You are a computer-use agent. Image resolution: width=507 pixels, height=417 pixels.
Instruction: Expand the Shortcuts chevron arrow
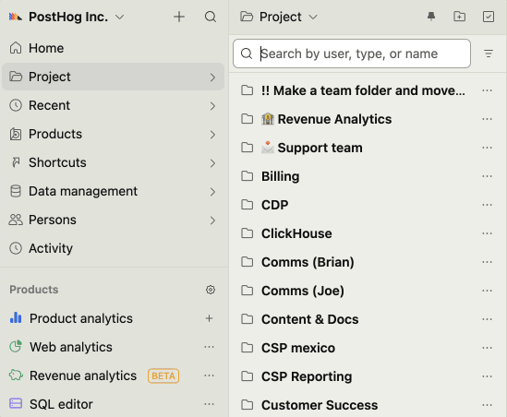pos(212,163)
